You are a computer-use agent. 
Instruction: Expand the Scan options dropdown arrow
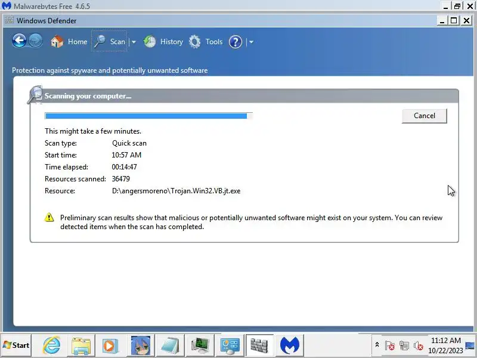point(134,42)
